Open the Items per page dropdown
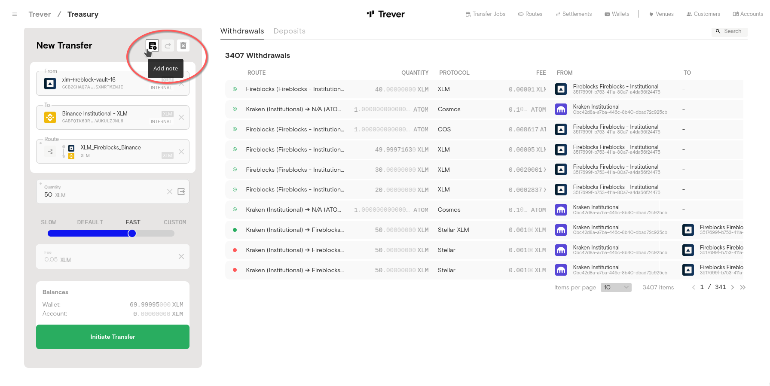770x386 pixels. [616, 287]
